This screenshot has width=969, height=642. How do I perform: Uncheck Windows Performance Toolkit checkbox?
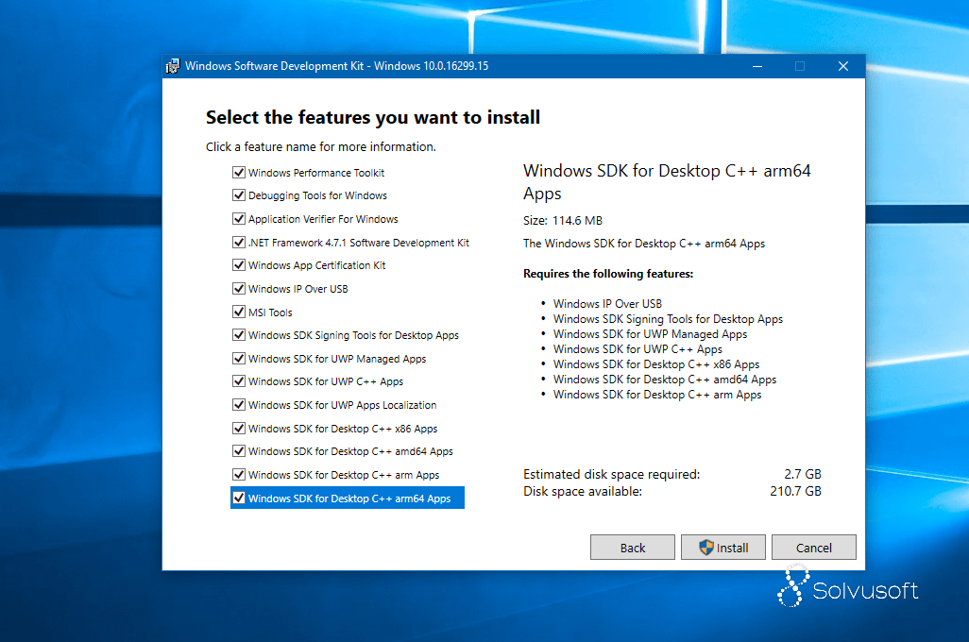239,173
